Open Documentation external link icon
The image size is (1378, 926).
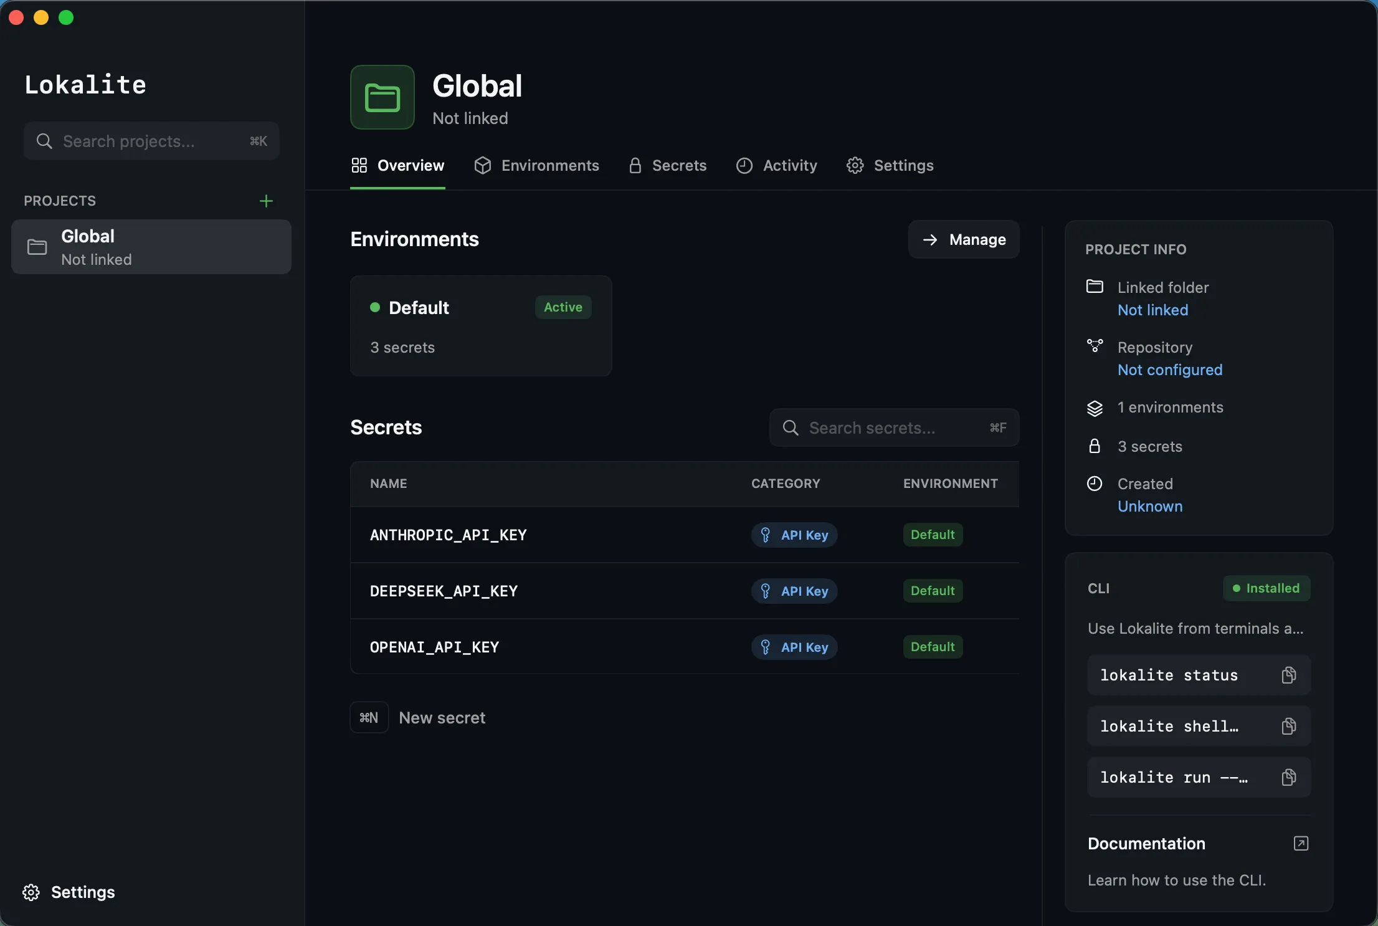tap(1301, 843)
